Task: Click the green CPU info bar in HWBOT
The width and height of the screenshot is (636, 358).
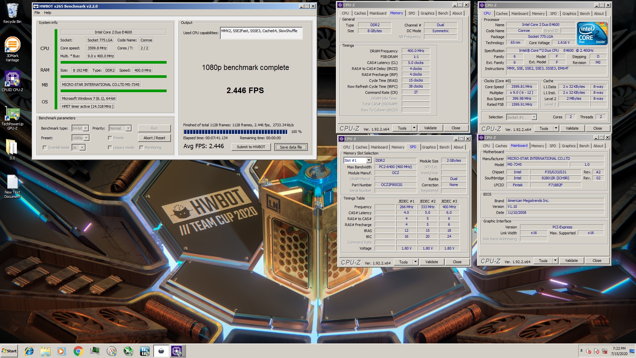Action: 56,69
